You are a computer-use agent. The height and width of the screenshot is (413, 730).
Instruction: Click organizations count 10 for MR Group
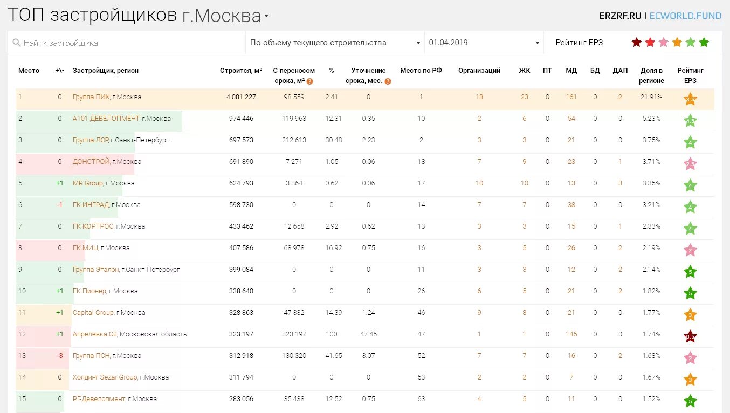(x=479, y=183)
